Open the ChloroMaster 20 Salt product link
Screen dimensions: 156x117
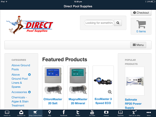[53, 101]
